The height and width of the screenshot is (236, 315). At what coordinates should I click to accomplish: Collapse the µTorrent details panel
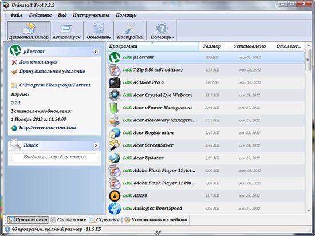[96, 52]
